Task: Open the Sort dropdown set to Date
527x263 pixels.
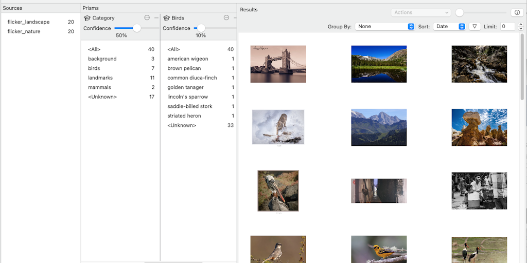Action: click(449, 26)
